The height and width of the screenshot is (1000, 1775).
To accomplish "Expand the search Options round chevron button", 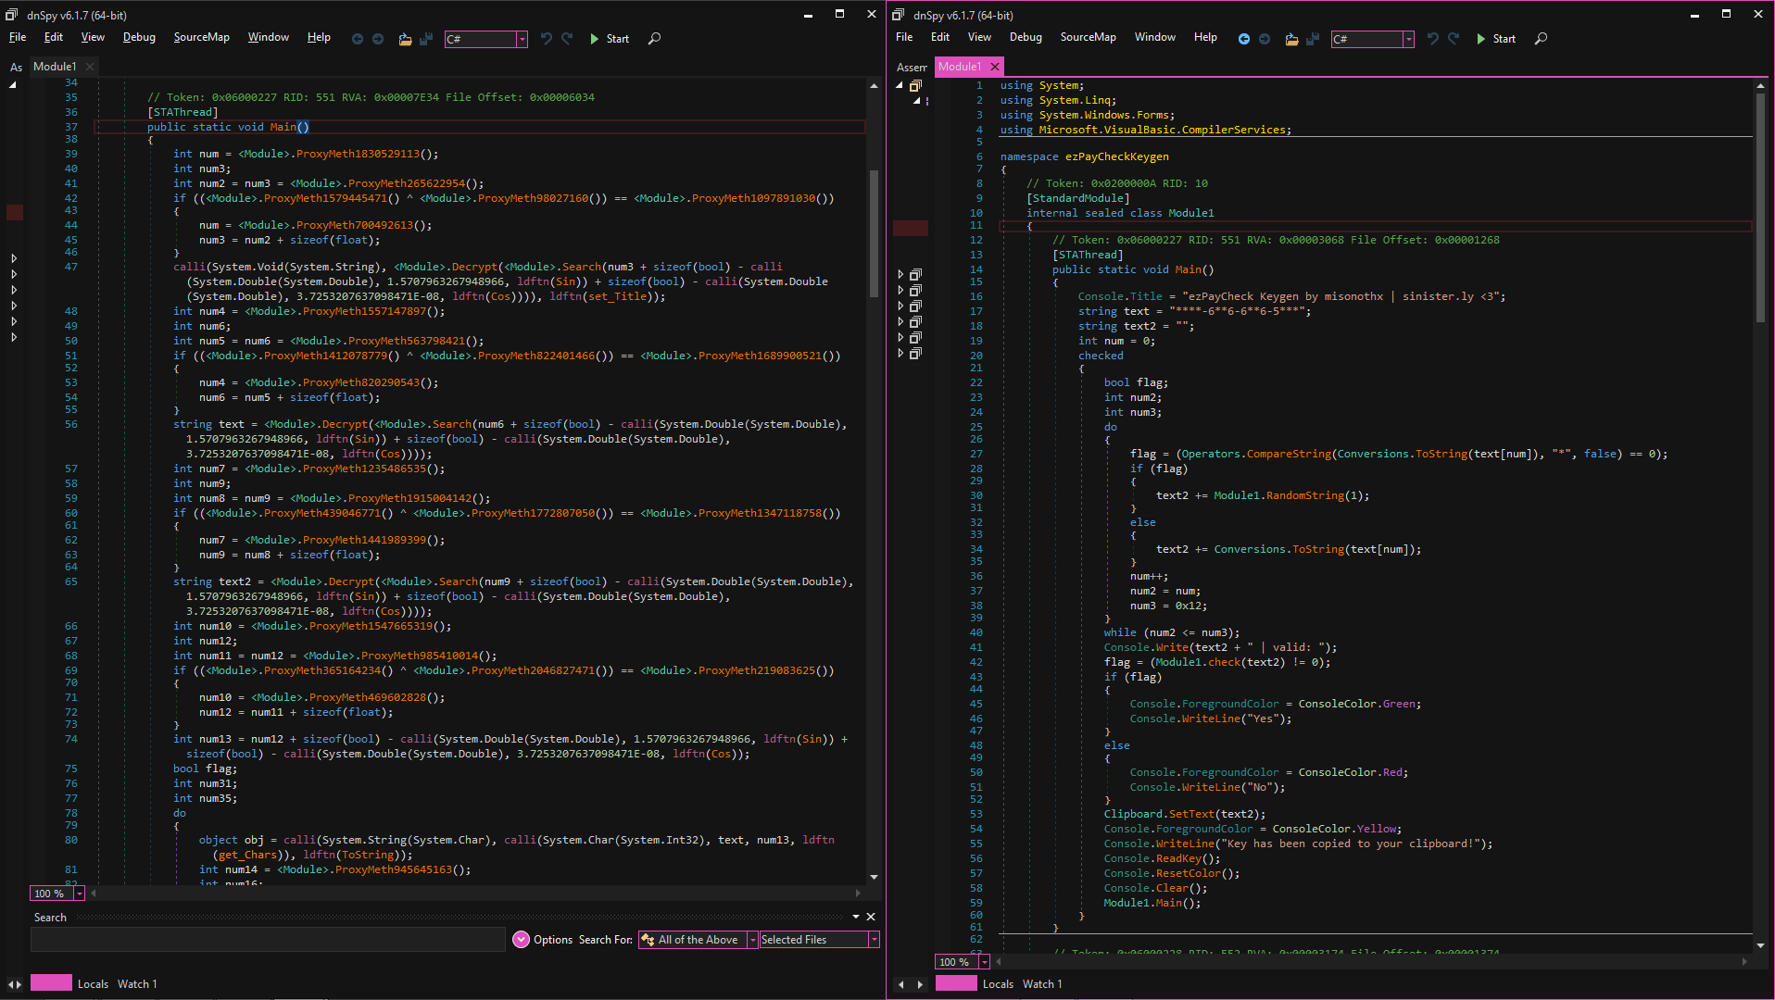I will pyautogui.click(x=521, y=940).
